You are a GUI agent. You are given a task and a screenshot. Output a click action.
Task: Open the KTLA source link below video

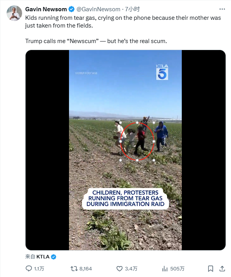43,256
